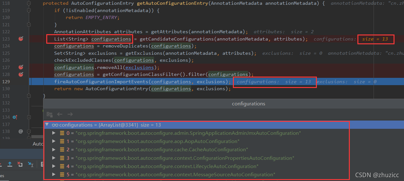
Task: Click getCandidateConfigurations call on line 123
Action: click(x=176, y=39)
